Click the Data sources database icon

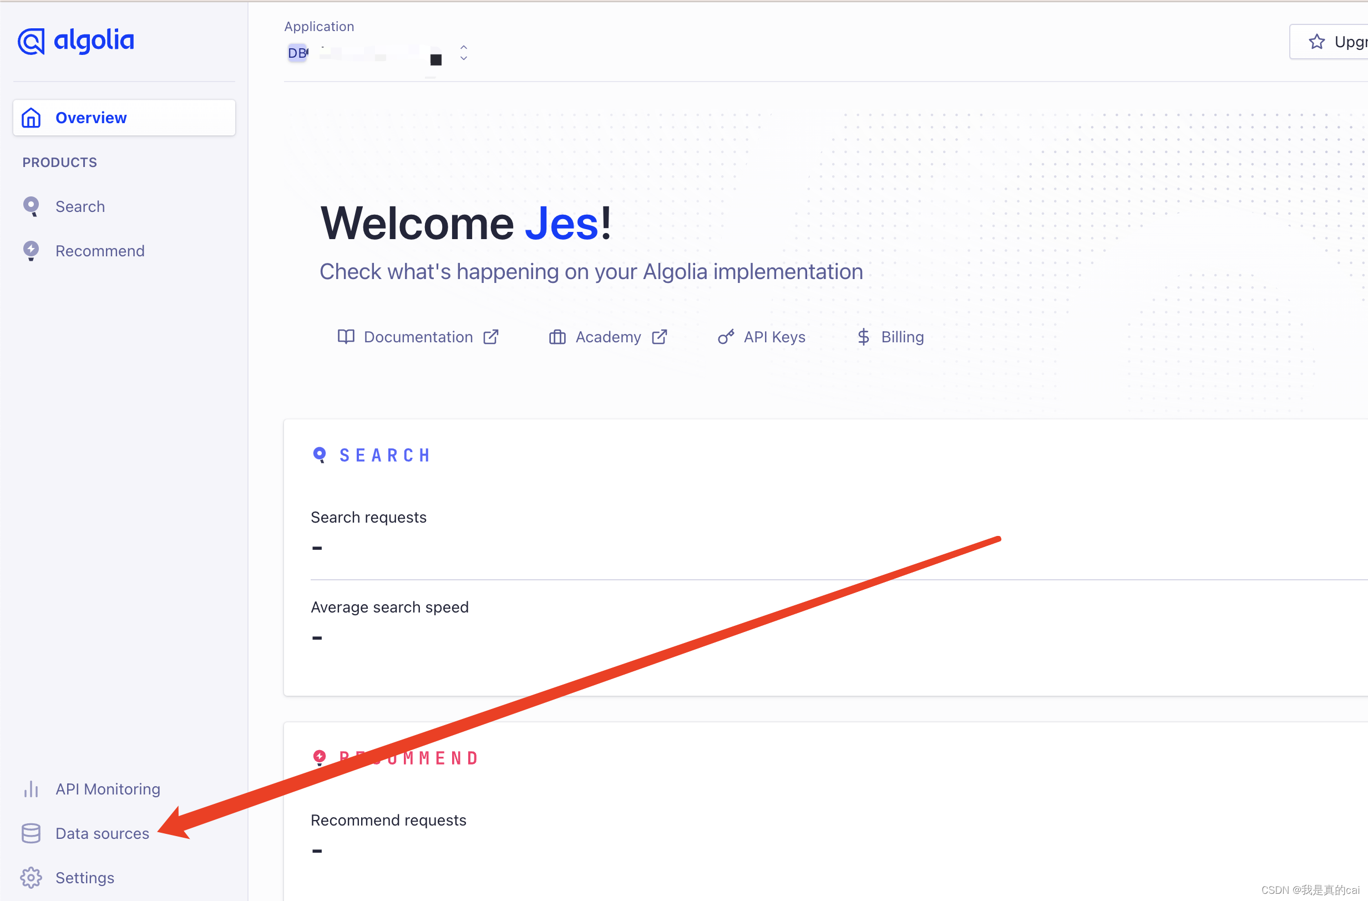click(x=31, y=833)
